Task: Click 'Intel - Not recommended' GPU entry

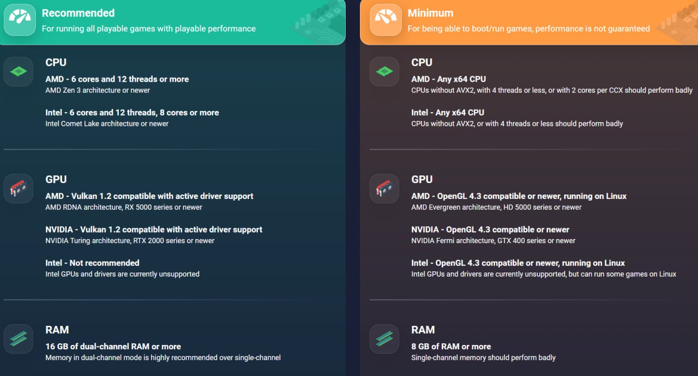Action: pos(92,263)
